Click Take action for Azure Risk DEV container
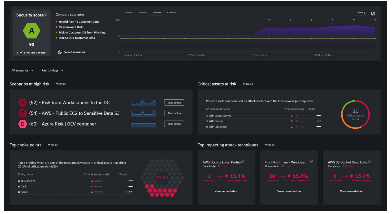The width and height of the screenshot is (392, 214). coord(174,124)
